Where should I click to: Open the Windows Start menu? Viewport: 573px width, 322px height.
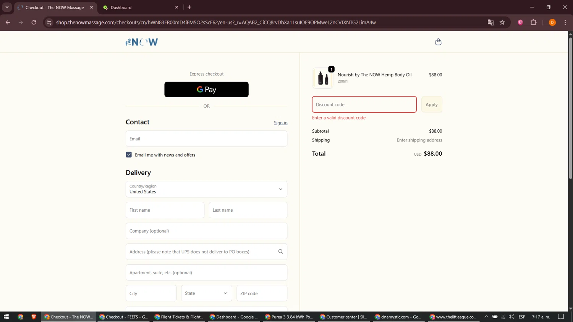click(x=6, y=317)
